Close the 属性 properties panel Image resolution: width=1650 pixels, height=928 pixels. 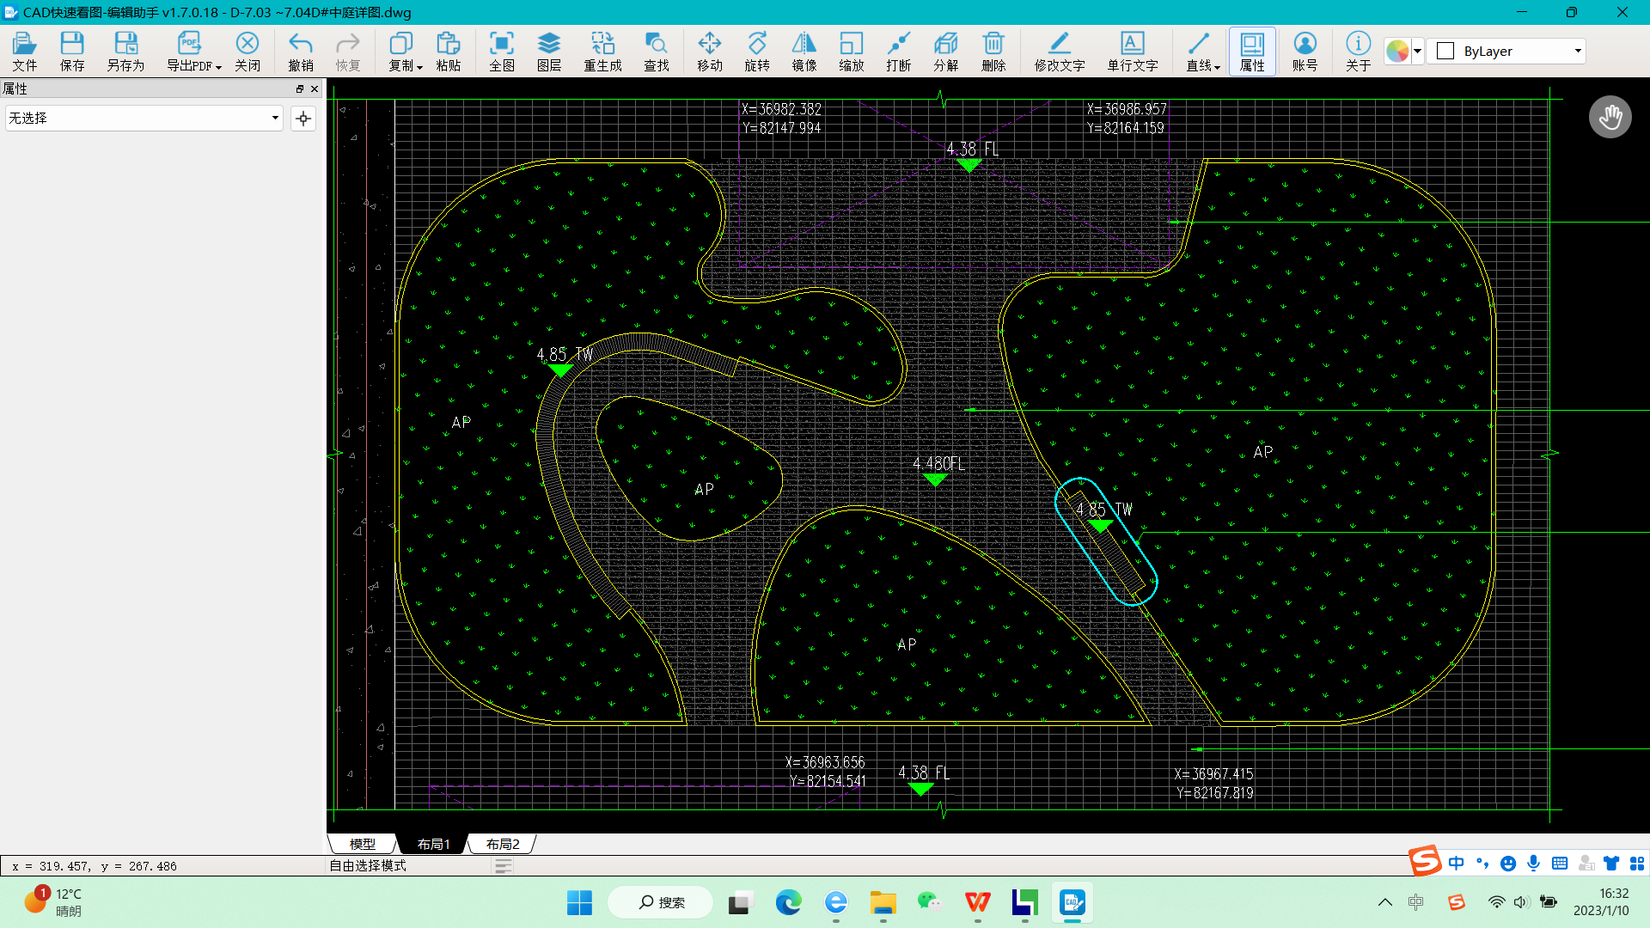coord(315,89)
